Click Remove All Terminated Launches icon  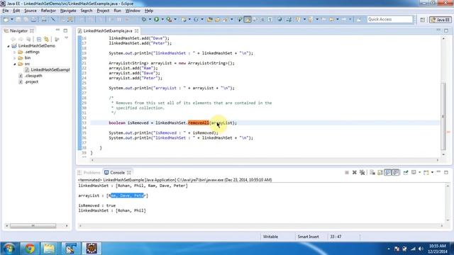[x=362, y=172]
